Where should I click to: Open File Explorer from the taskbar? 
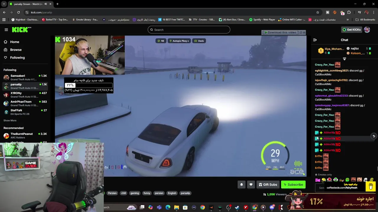[x=177, y=207]
